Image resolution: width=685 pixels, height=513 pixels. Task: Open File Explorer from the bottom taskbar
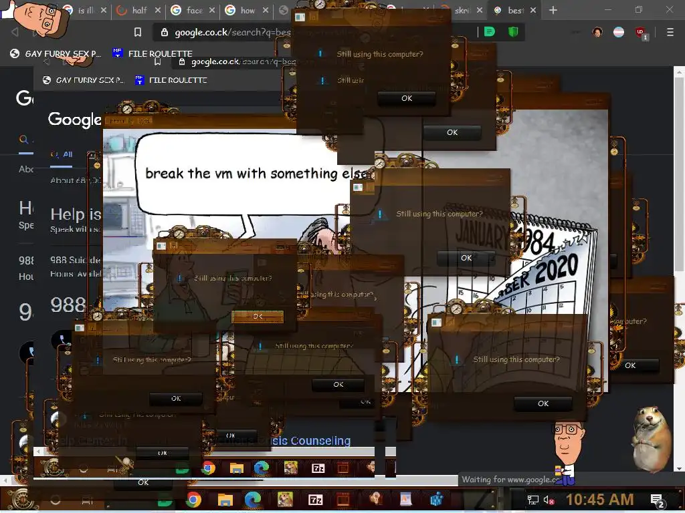click(x=225, y=500)
